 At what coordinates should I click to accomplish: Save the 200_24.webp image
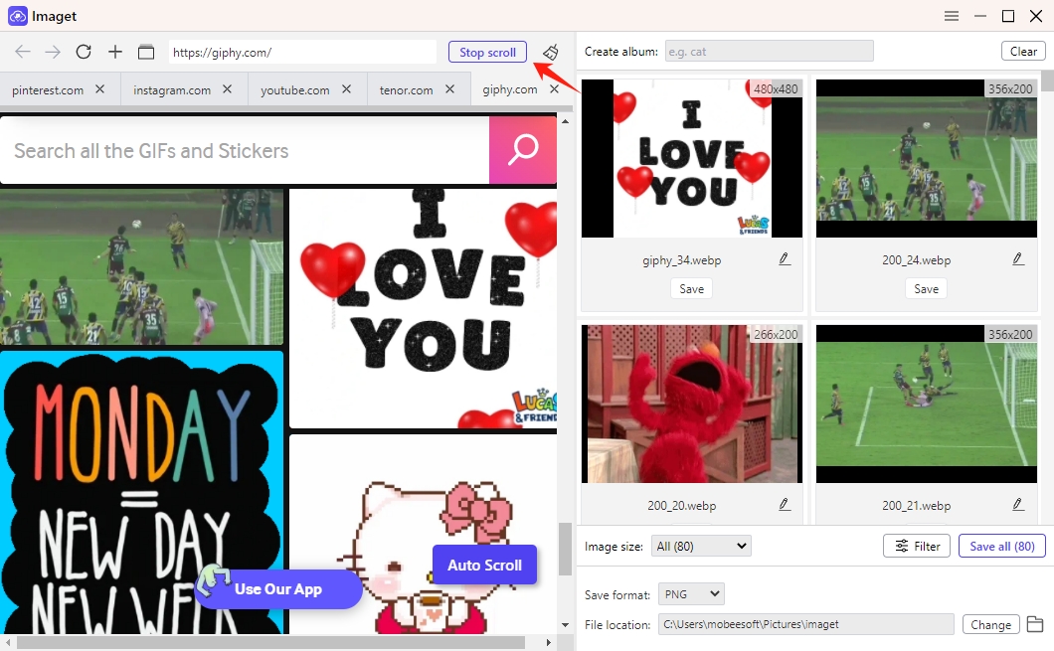tap(927, 289)
